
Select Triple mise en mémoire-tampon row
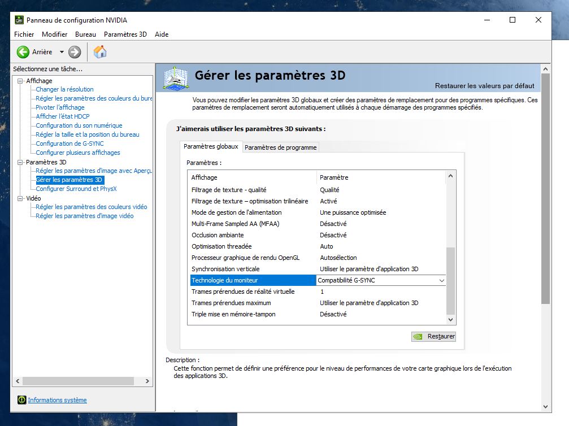click(318, 314)
